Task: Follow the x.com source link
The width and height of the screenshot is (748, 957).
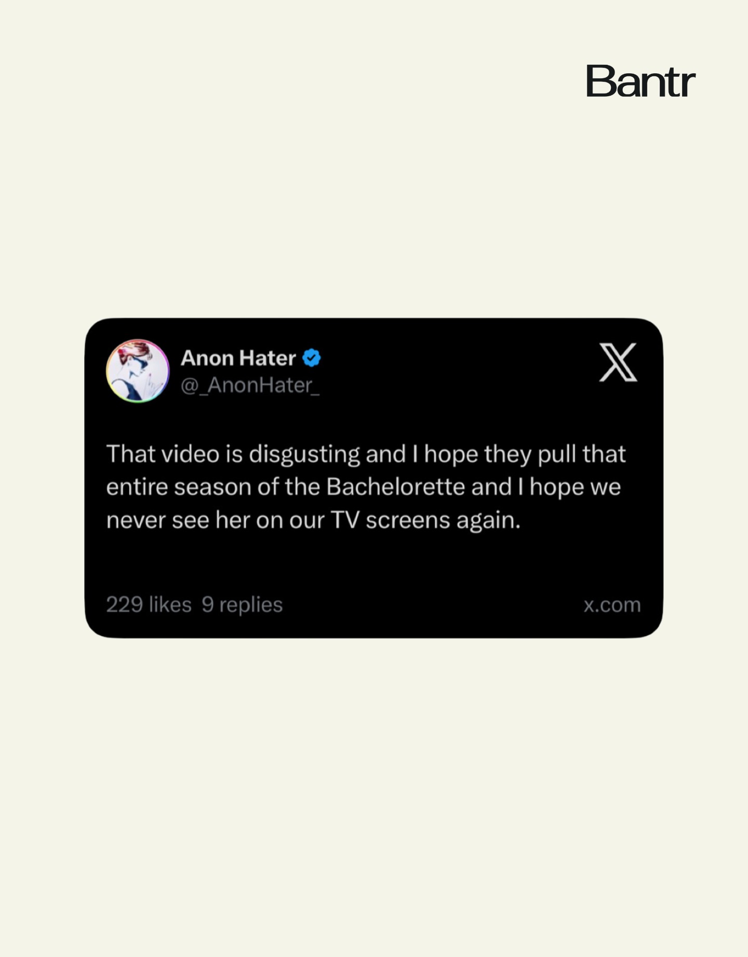Action: coord(612,605)
